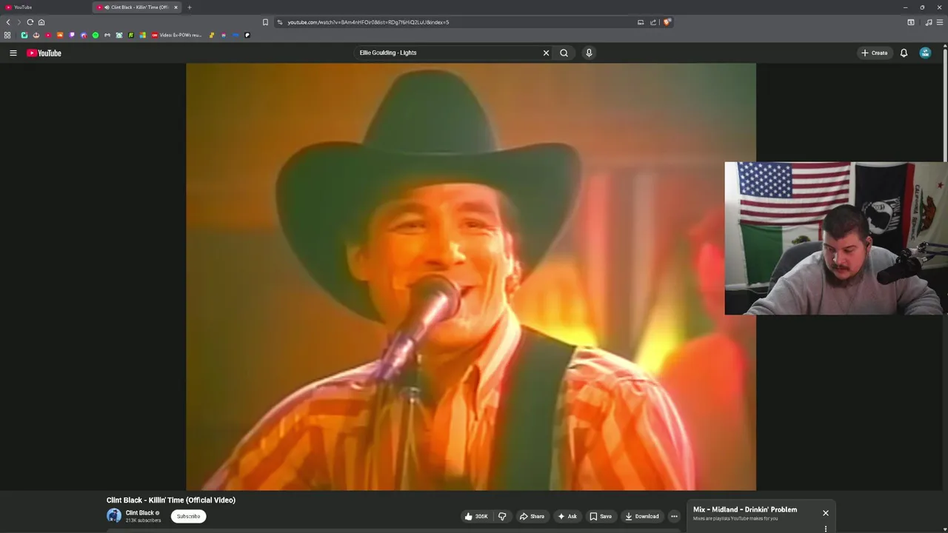The height and width of the screenshot is (533, 948).
Task: Save the video to a playlist
Action: tap(601, 516)
